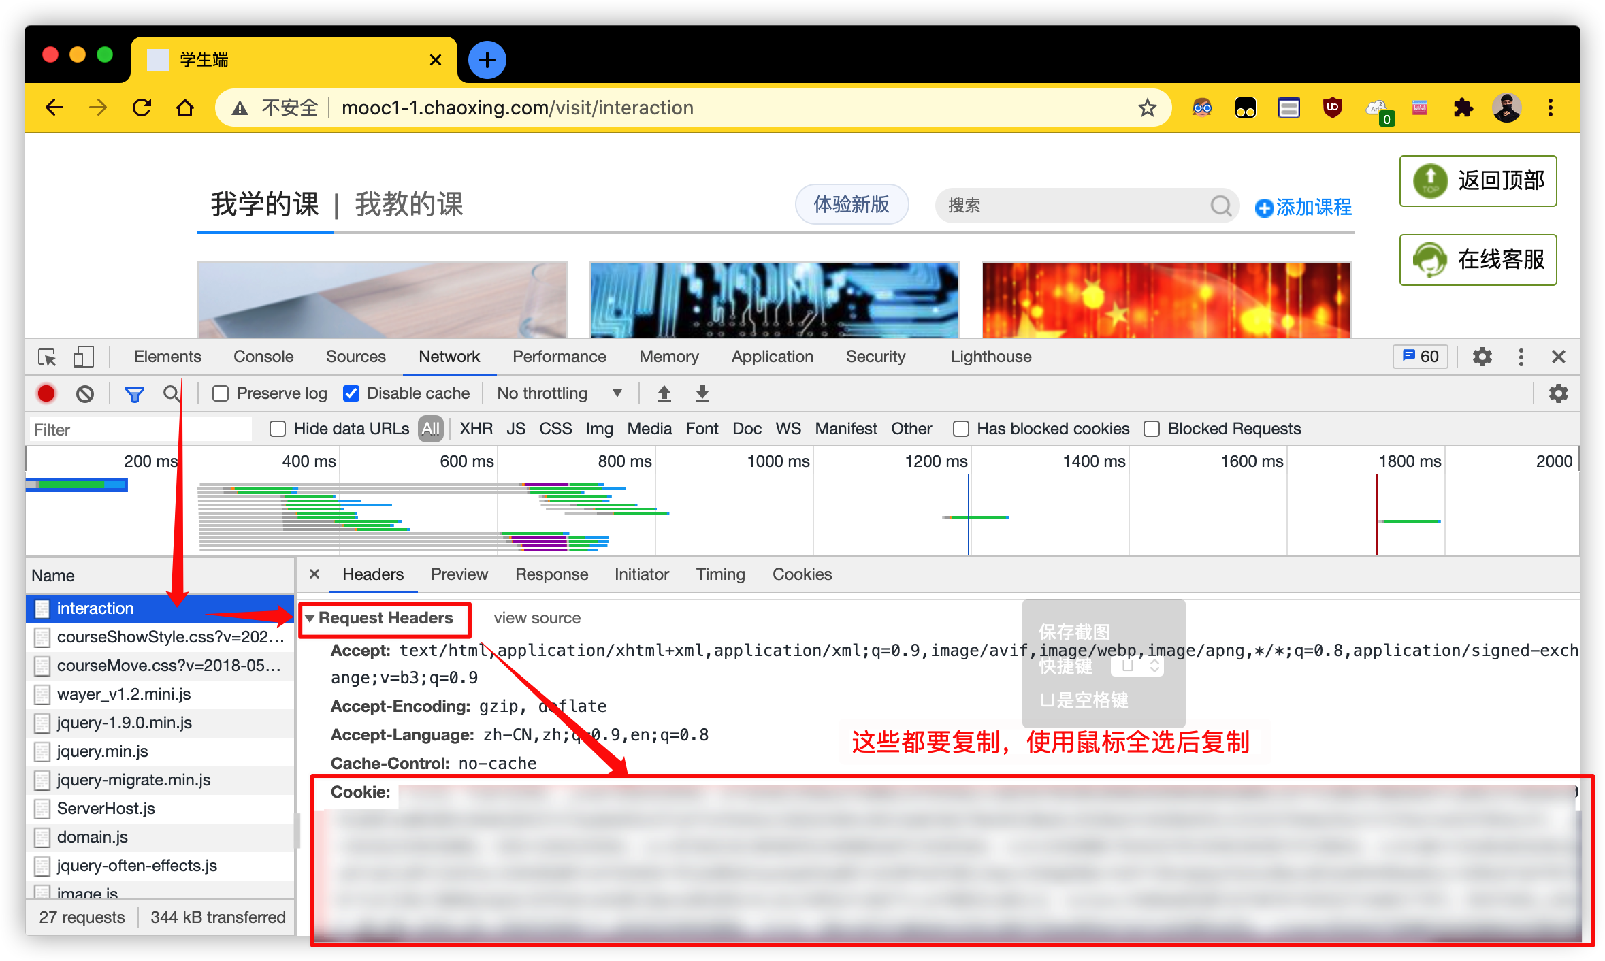Select the inspect element picker icon
The width and height of the screenshot is (1605, 961).
click(x=47, y=357)
